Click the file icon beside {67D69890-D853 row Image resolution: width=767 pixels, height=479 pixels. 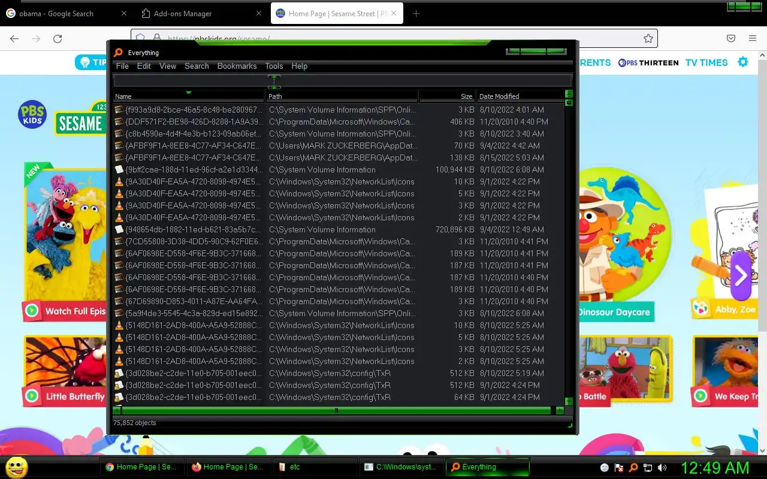(x=119, y=301)
